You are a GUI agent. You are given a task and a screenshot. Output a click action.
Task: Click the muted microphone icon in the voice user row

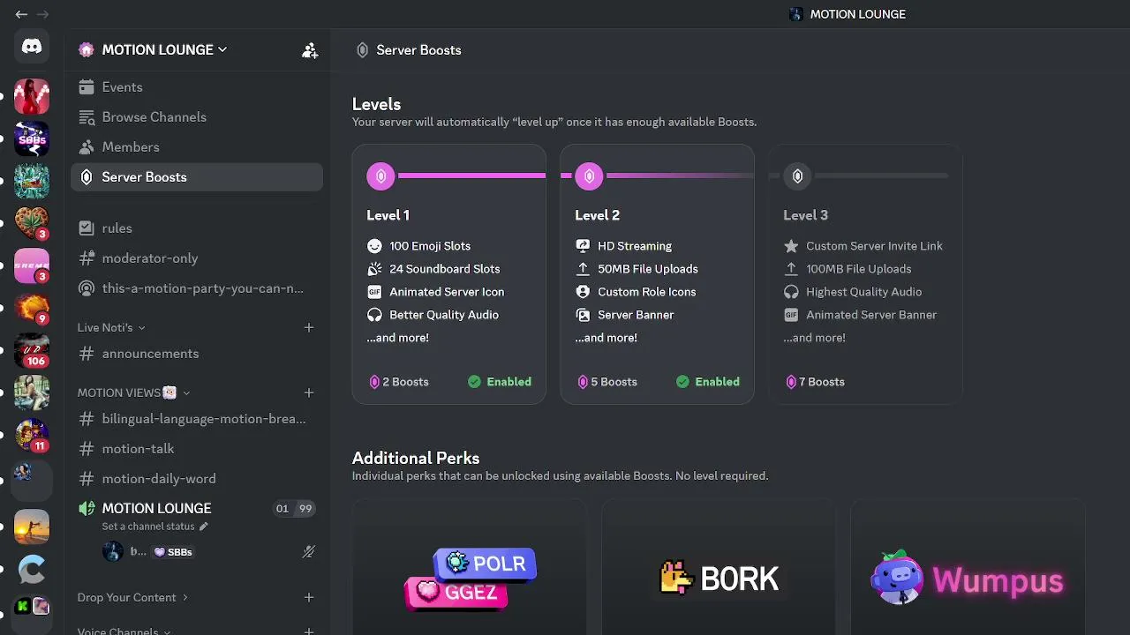click(x=308, y=552)
